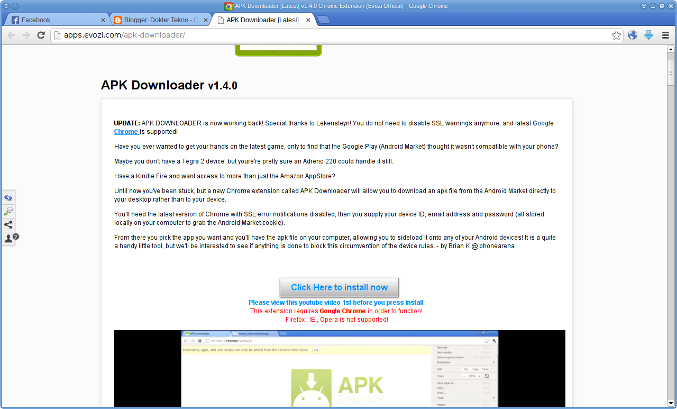
Task: Switch to the Facebook tab
Action: [x=58, y=20]
